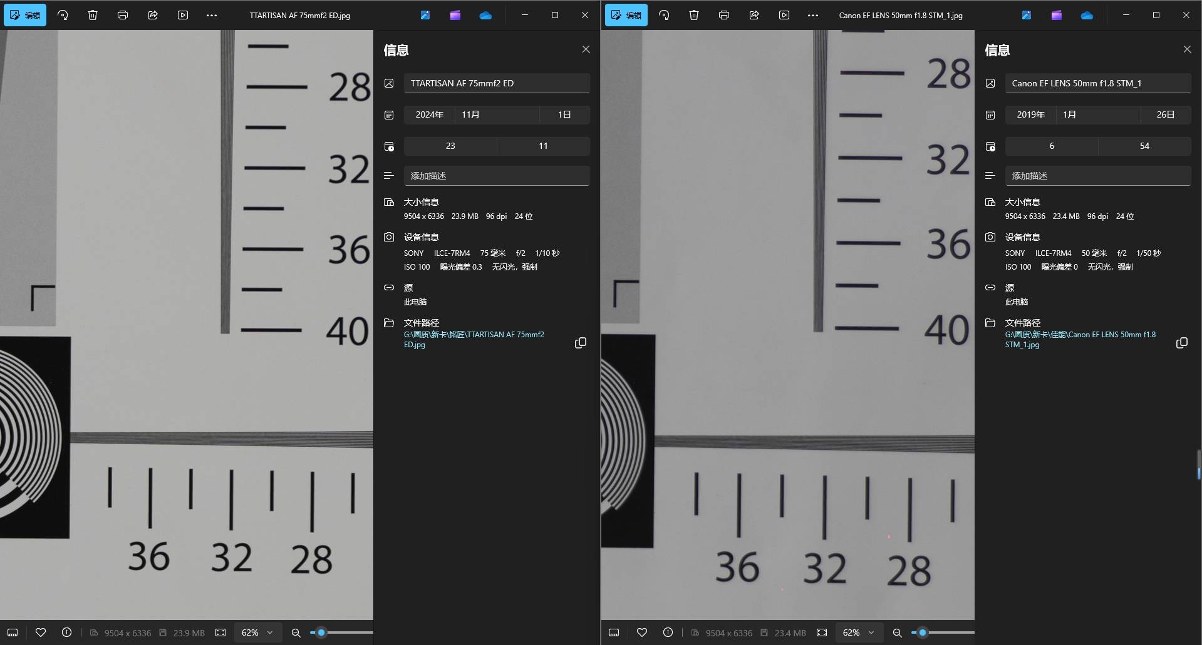Toggle favorite heart in left status bar
The height and width of the screenshot is (645, 1202).
[41, 632]
